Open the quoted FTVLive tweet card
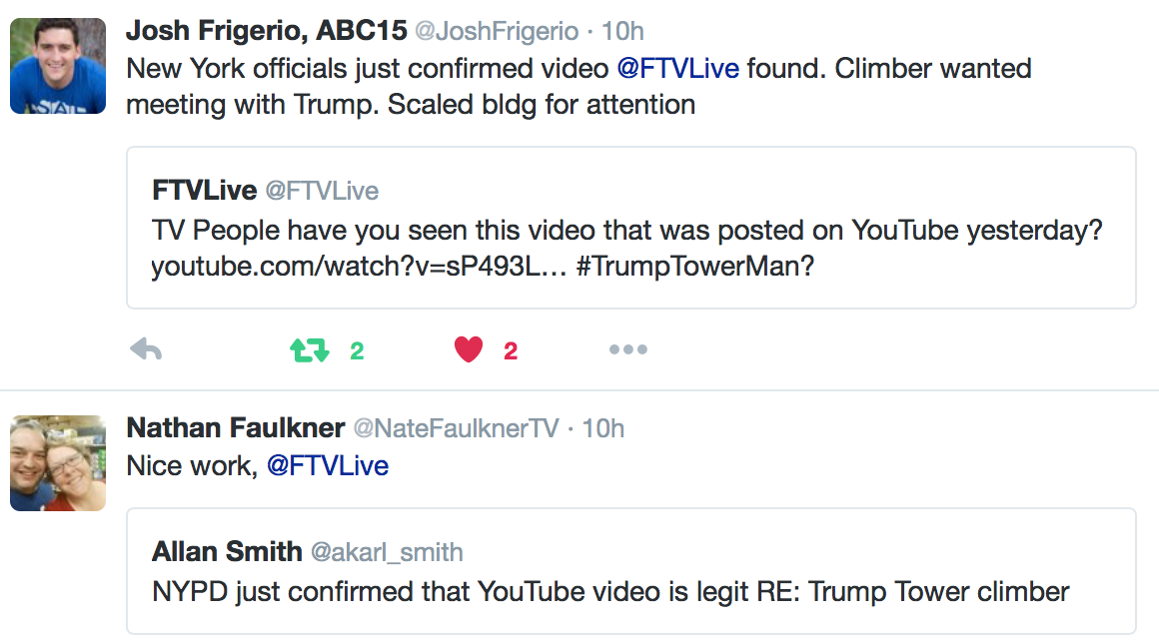Viewport: 1159px width, 643px height. tap(631, 228)
